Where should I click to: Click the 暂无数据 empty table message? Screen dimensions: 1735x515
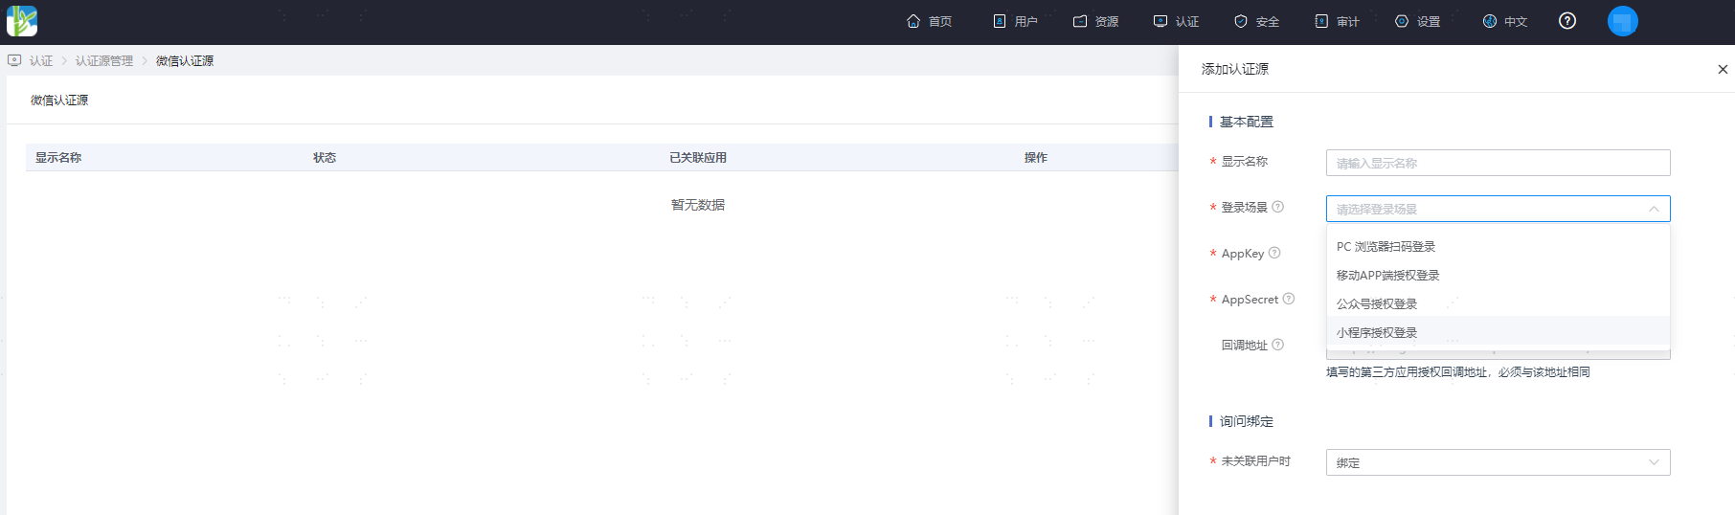(x=698, y=205)
